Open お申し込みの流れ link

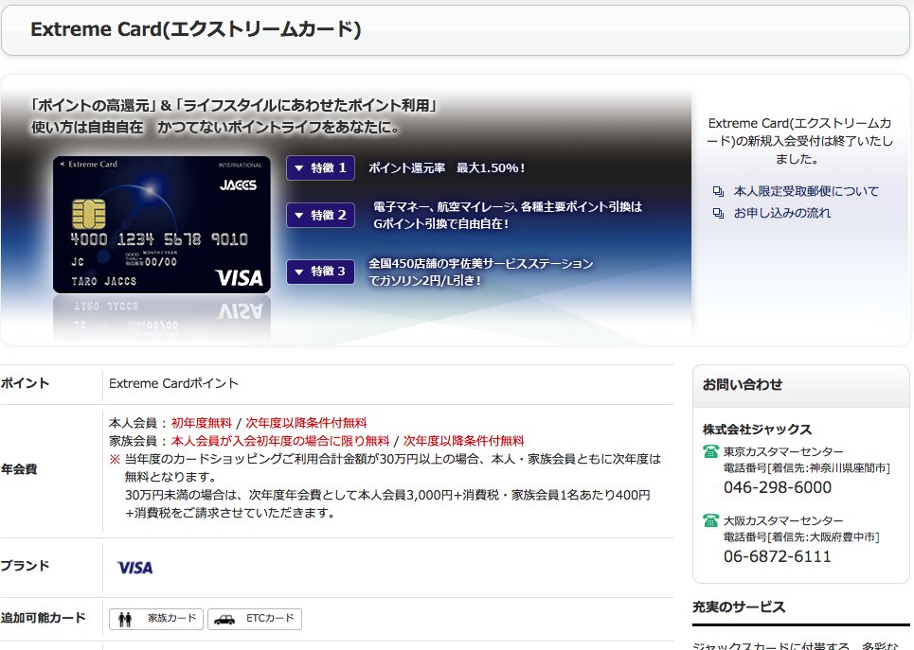tap(781, 213)
